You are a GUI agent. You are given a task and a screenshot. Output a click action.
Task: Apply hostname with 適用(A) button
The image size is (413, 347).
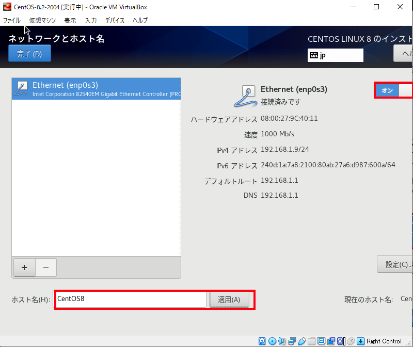point(229,299)
